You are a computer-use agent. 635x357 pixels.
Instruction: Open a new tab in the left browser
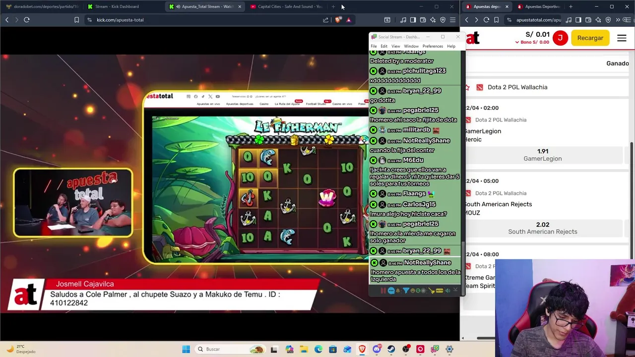pyautogui.click(x=333, y=6)
